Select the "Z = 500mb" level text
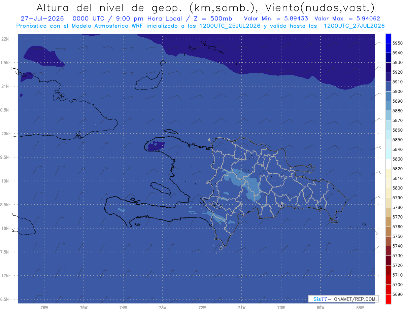 (213, 19)
